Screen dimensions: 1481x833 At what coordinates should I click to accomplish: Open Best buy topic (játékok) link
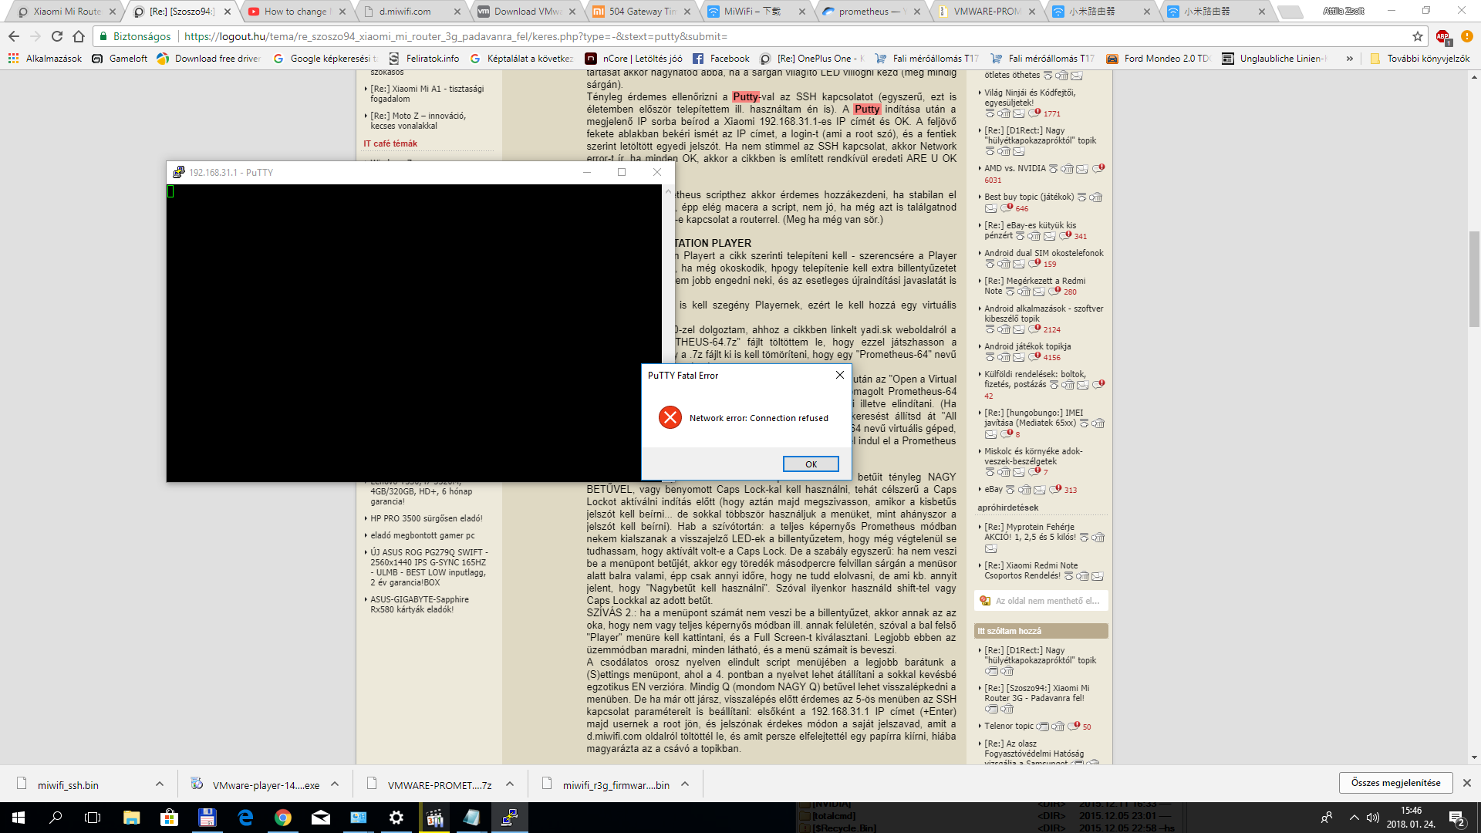(x=1029, y=197)
